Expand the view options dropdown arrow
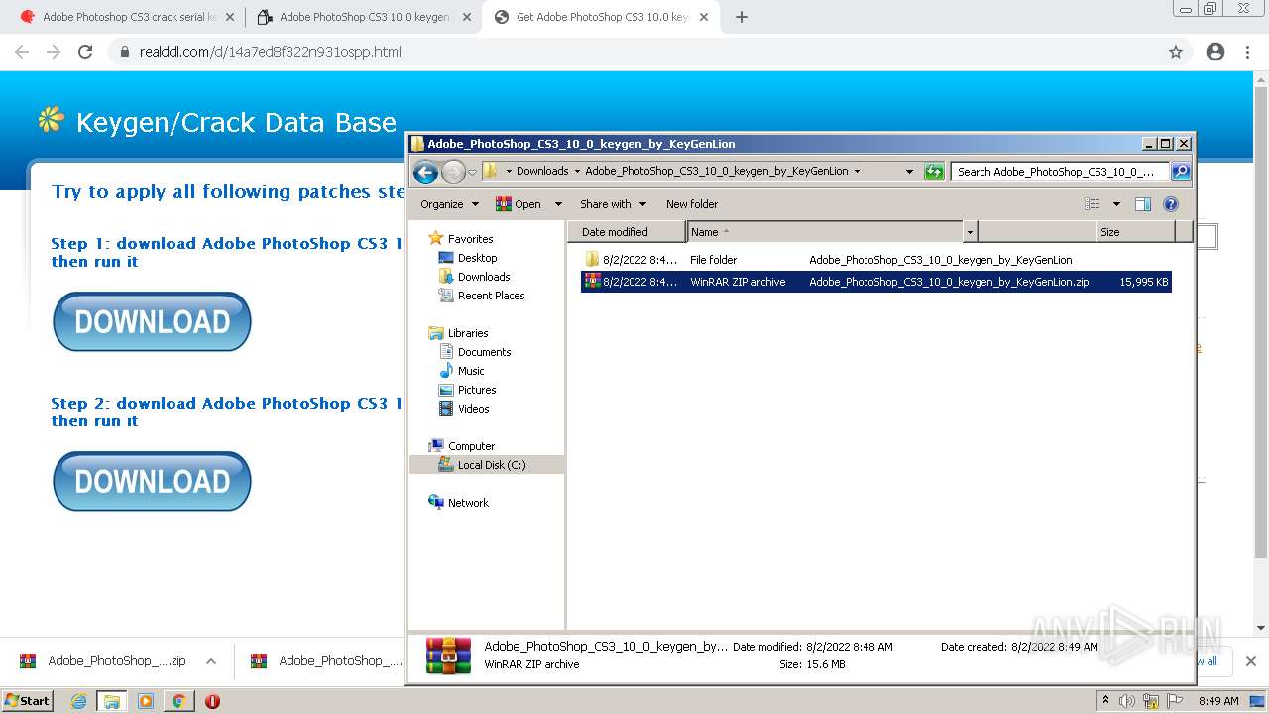Viewport: 1269px width, 714px height. coord(1116,204)
